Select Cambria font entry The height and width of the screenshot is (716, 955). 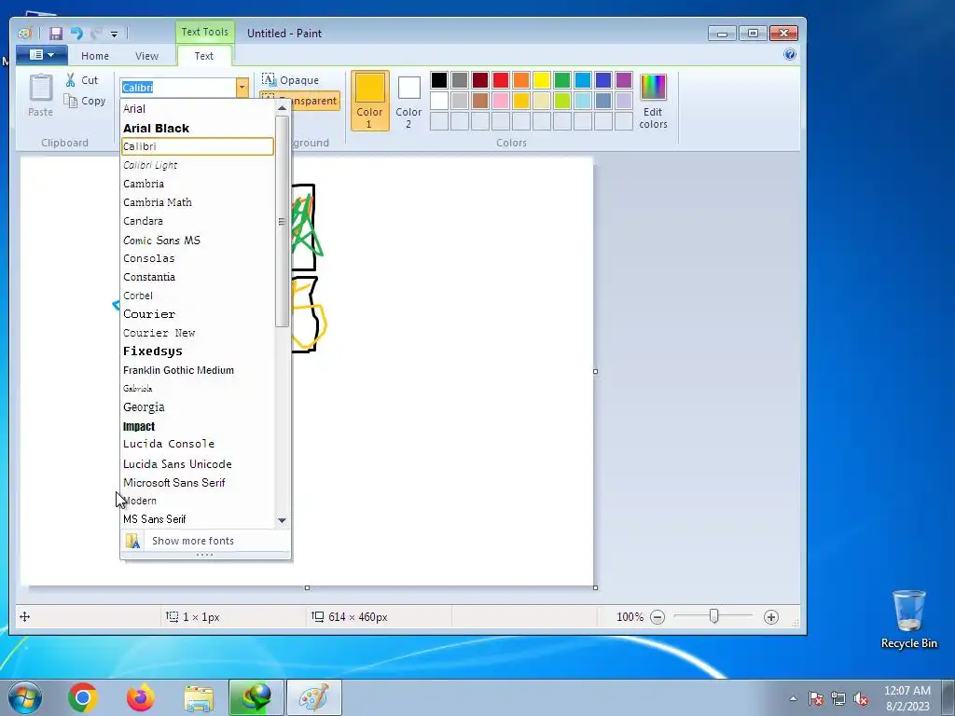tap(198, 184)
